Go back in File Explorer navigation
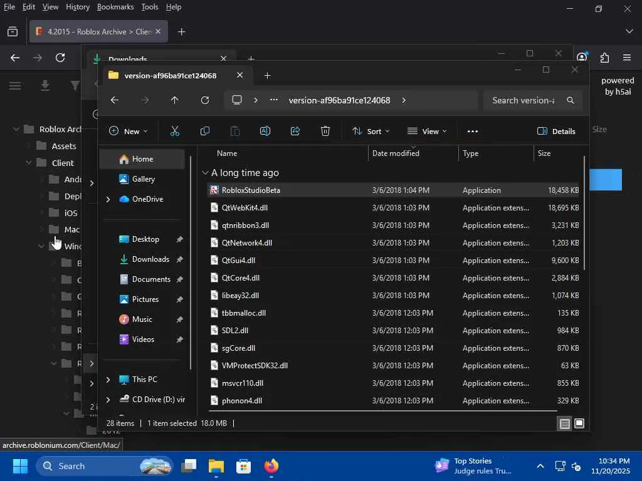This screenshot has height=481, width=642. click(115, 100)
